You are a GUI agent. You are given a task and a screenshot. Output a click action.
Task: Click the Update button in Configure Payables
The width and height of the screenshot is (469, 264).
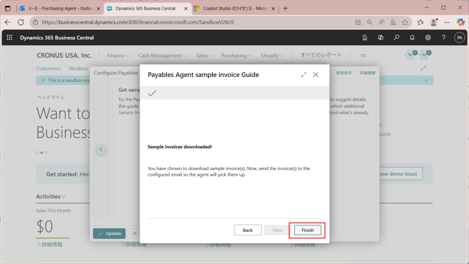(x=109, y=233)
